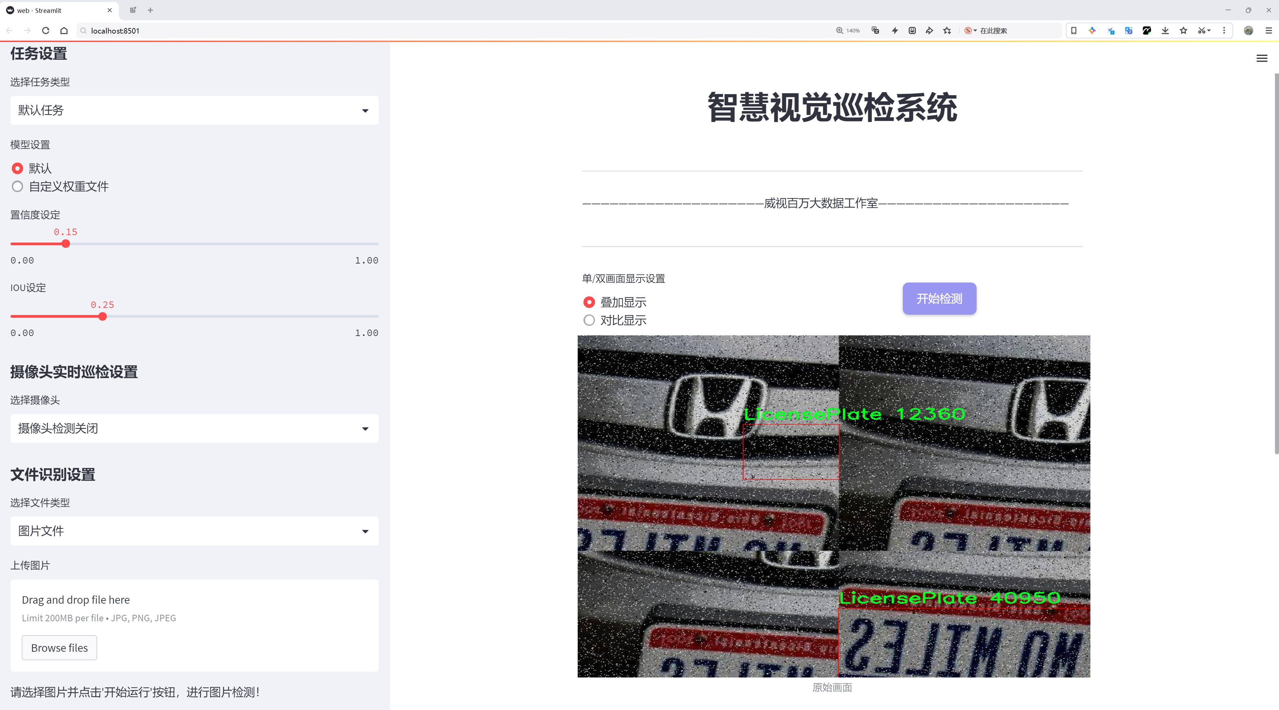Expand the 摄像头检测关闭 camera dropdown

pyautogui.click(x=194, y=428)
